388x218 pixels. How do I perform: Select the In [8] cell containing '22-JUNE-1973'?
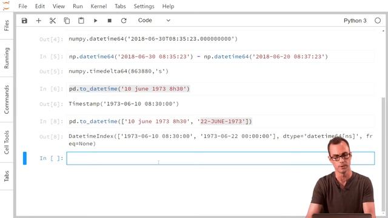click(221, 121)
